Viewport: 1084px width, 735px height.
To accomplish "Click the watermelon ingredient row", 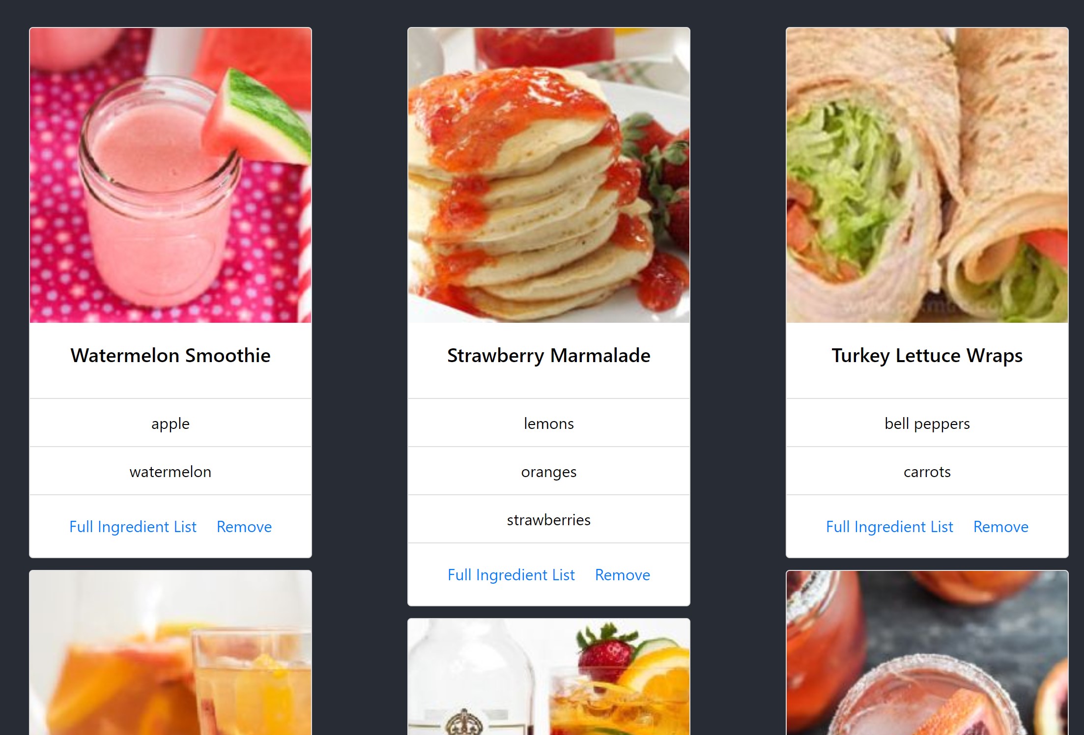I will tap(171, 471).
